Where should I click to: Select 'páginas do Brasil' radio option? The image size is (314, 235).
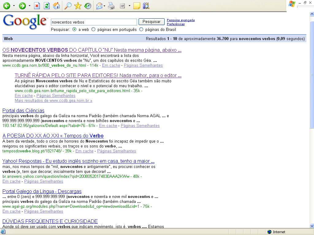[141, 30]
